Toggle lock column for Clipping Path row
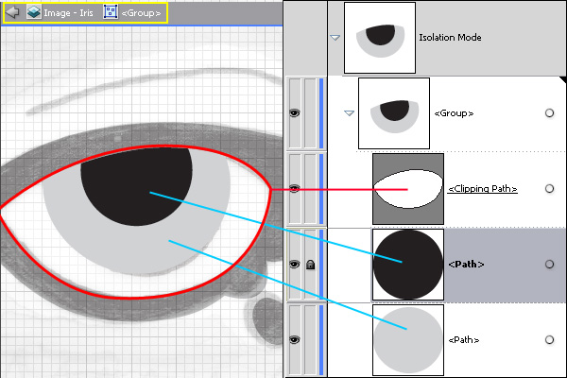This screenshot has height=378, width=567. 310,188
